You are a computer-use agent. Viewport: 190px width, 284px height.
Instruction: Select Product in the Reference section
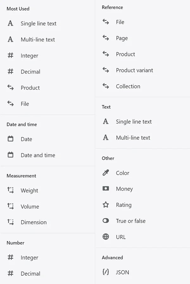click(125, 54)
